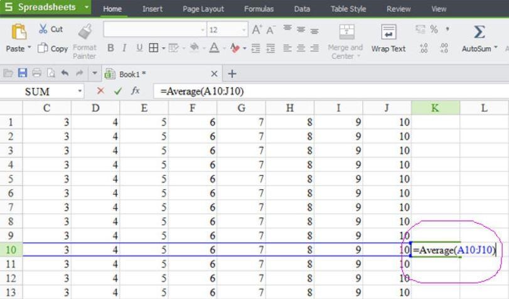This screenshot has height=299, width=509.
Task: Cancel formula entry with red X
Action: point(100,91)
